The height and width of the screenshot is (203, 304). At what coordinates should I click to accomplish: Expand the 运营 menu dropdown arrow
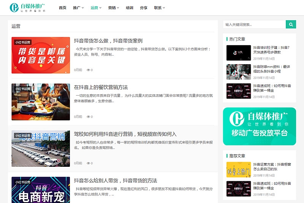click(100, 8)
